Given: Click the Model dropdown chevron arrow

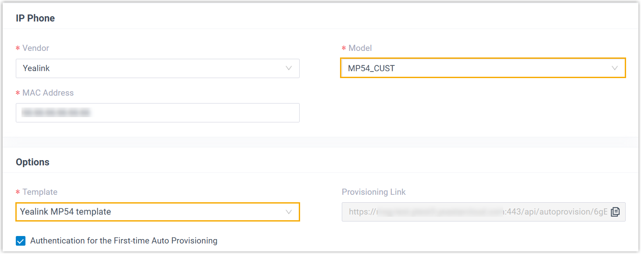Looking at the screenshot, I should [615, 68].
